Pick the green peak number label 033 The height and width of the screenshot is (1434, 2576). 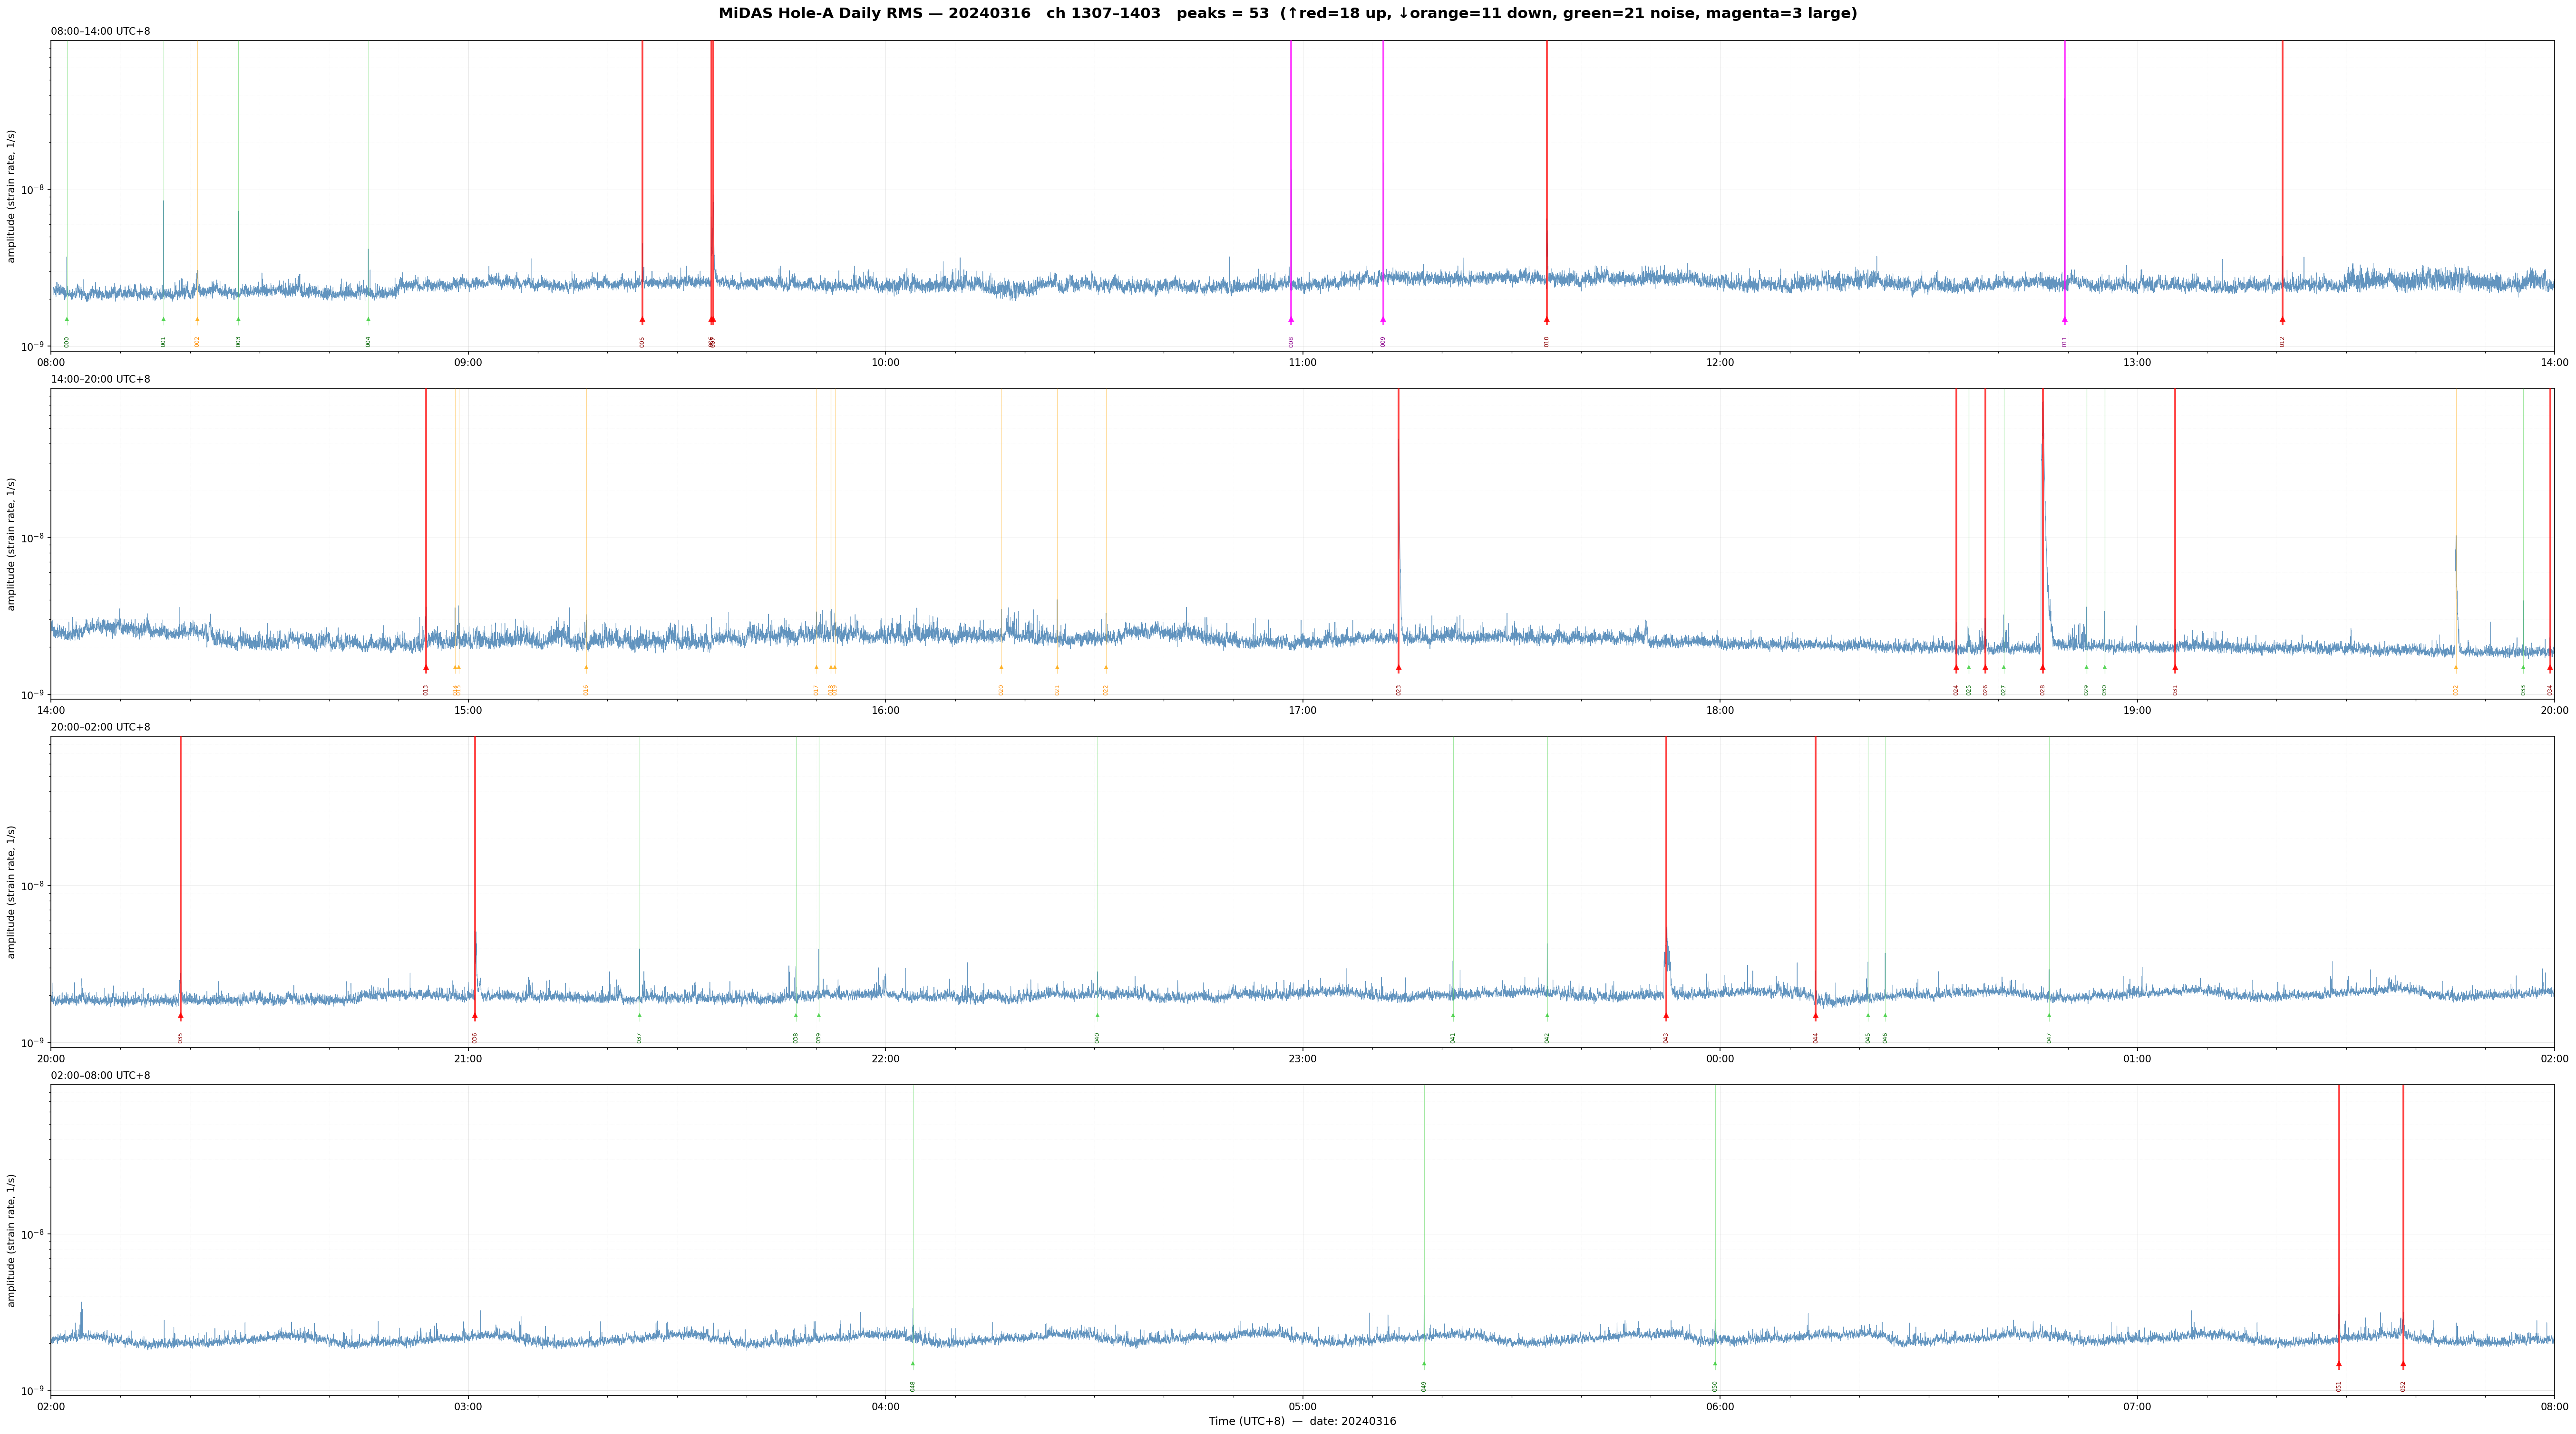2523,690
